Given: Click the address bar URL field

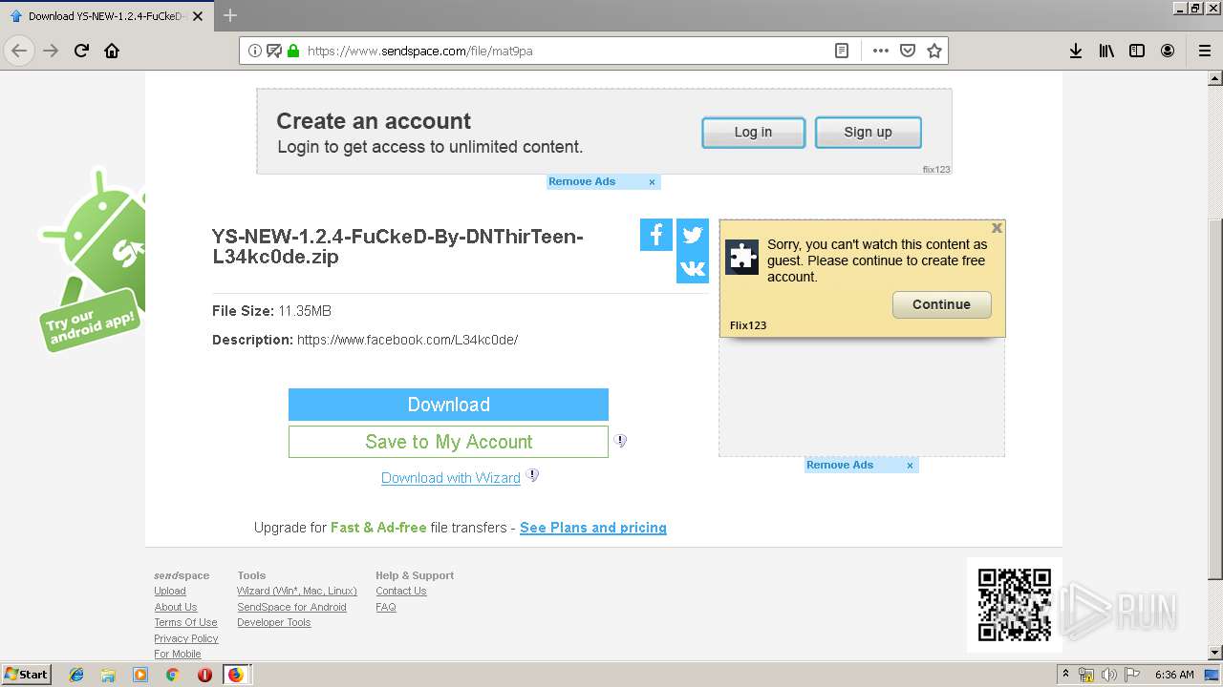Looking at the screenshot, I should 566,51.
